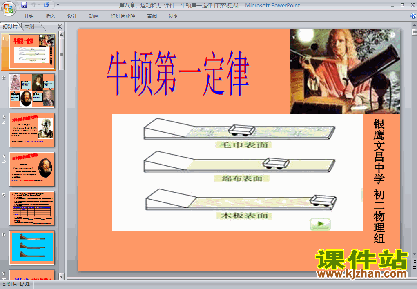Open the 幻灯片放映 ribbon tab

pos(123,16)
